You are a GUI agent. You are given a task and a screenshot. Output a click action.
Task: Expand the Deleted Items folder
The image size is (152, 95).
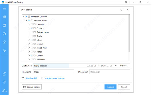pos(29,32)
